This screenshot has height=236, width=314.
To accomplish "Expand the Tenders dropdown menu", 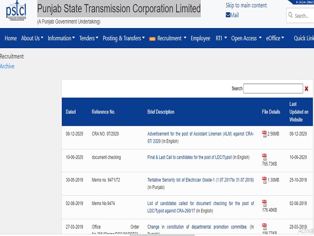I will (89, 38).
